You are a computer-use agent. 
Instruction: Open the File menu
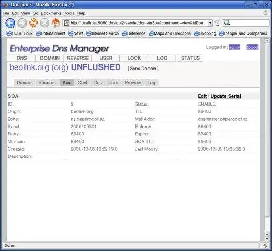click(x=6, y=13)
